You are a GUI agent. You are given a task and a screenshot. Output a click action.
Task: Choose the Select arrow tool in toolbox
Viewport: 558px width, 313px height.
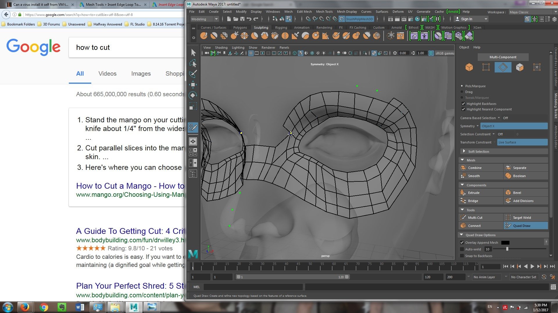[193, 53]
